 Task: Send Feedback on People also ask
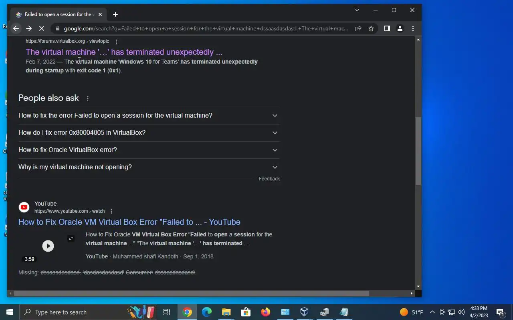click(269, 179)
